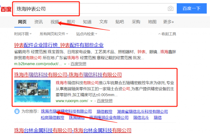Open recommended 松岗瑞信数控 link

pos(52,118)
